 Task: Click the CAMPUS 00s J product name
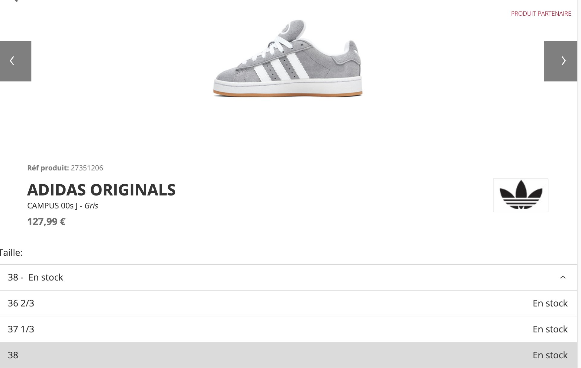coord(53,206)
